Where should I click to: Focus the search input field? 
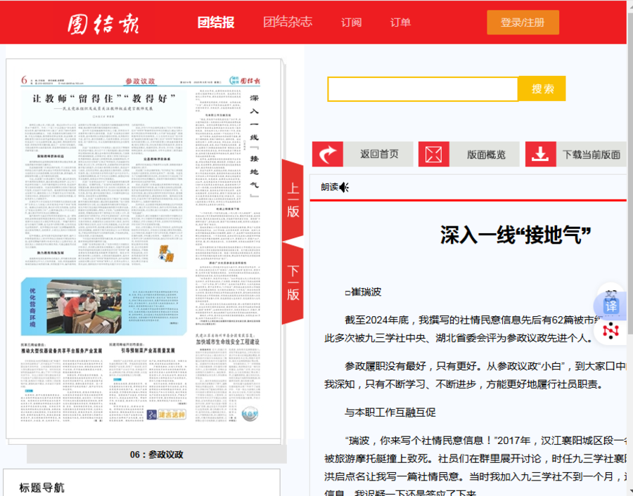(x=422, y=89)
